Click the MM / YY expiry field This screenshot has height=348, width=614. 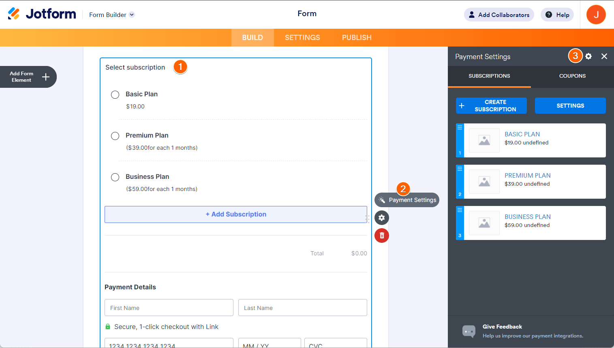270,343
